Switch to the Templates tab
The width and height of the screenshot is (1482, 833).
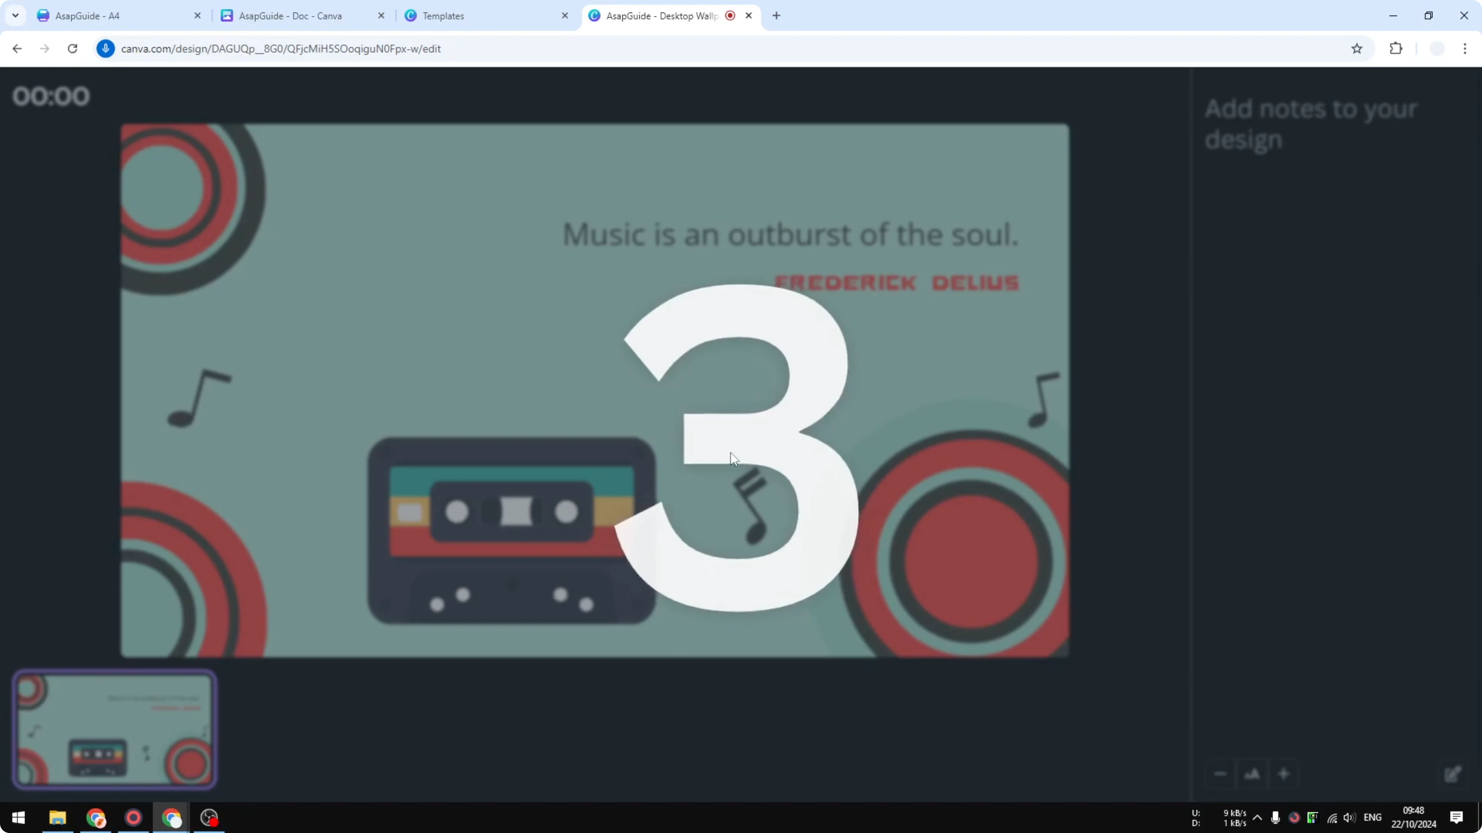coord(443,16)
